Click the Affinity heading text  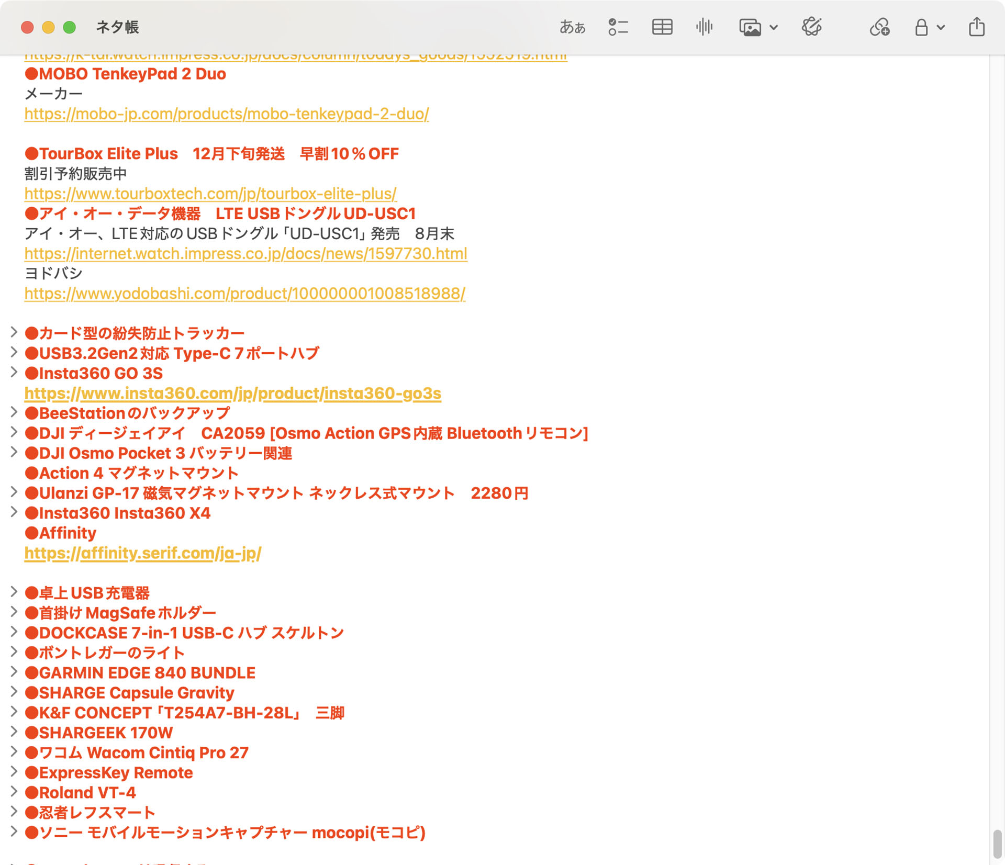(x=61, y=533)
